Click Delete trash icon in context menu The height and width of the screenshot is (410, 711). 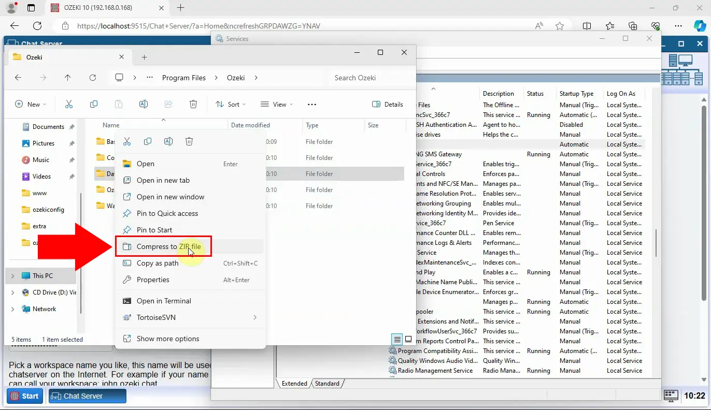pos(189,141)
